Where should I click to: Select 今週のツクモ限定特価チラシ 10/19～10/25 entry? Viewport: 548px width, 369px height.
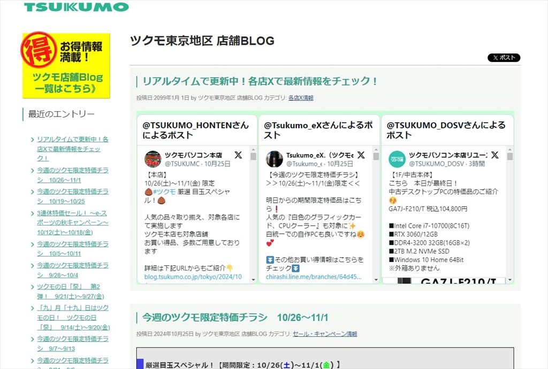click(x=72, y=196)
